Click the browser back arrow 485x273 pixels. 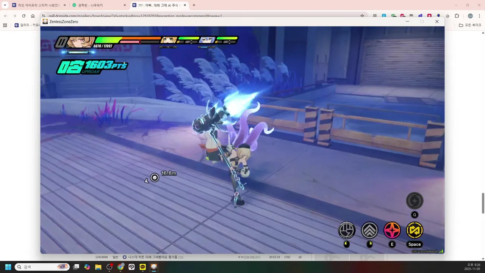(5, 16)
